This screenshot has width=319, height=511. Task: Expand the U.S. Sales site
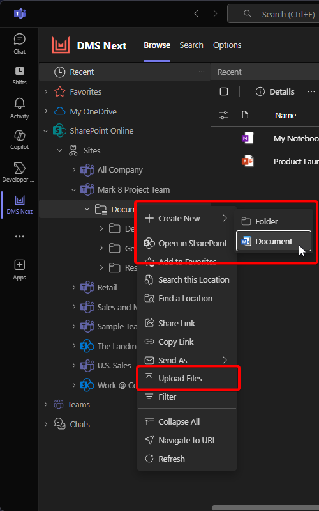(74, 365)
